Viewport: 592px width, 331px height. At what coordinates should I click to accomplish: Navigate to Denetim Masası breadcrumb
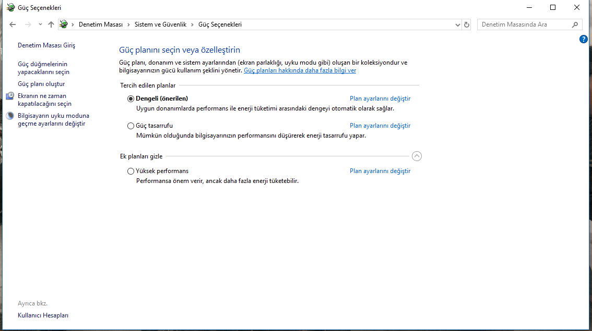point(100,24)
